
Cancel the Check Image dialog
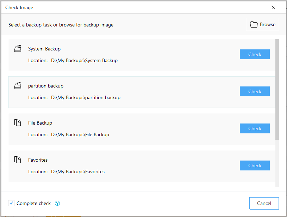pos(264,203)
